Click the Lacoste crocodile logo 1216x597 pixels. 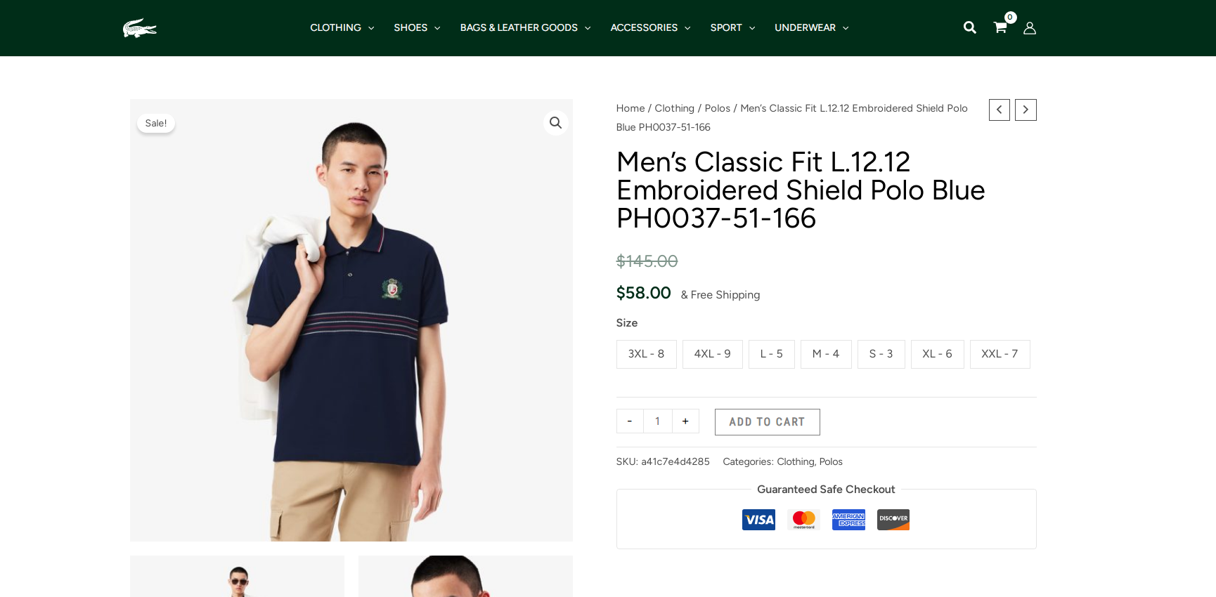coord(140,28)
